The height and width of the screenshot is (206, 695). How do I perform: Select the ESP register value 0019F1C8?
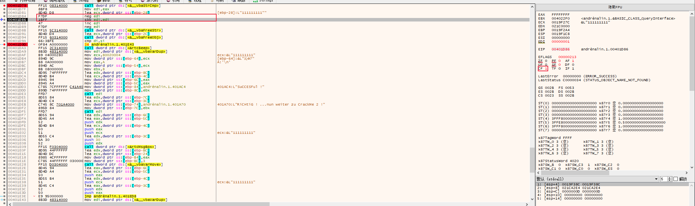(560, 34)
